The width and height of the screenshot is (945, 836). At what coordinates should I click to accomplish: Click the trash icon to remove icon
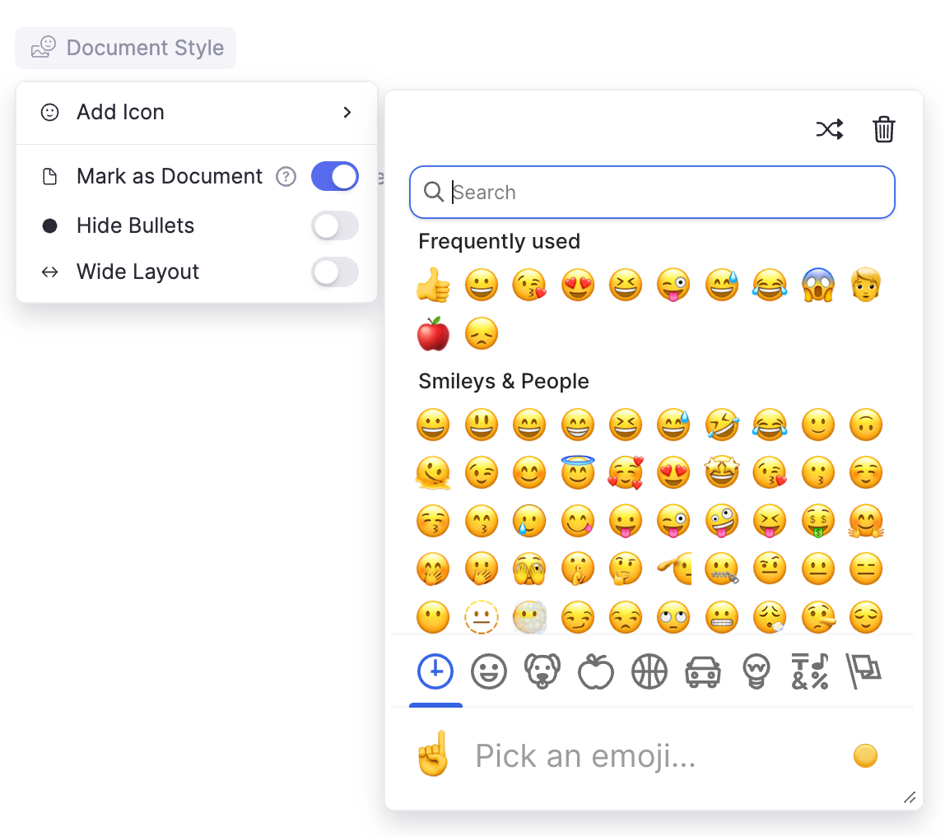(x=883, y=129)
